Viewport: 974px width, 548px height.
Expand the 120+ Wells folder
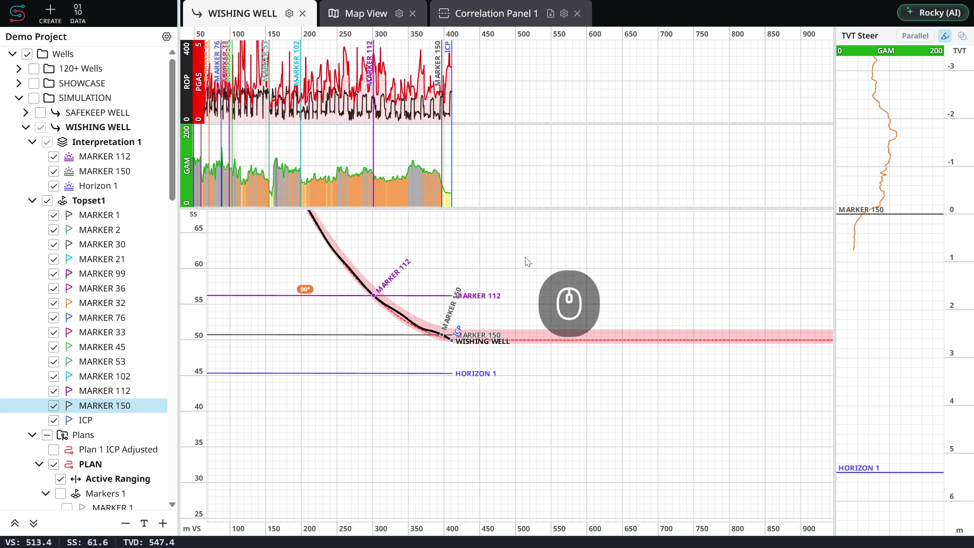coord(19,68)
